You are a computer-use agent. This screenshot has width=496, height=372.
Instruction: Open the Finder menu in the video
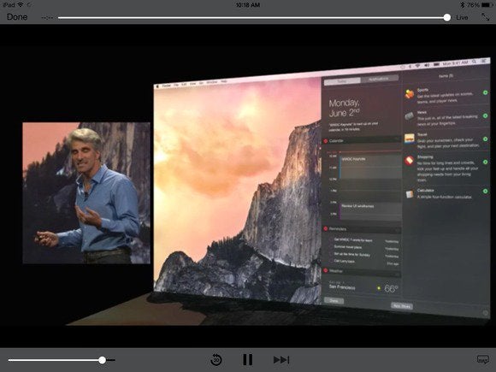click(x=167, y=86)
